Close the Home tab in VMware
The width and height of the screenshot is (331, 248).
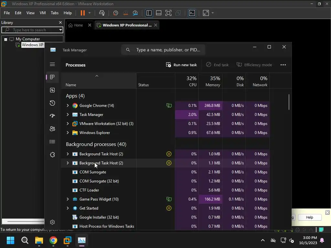click(90, 25)
